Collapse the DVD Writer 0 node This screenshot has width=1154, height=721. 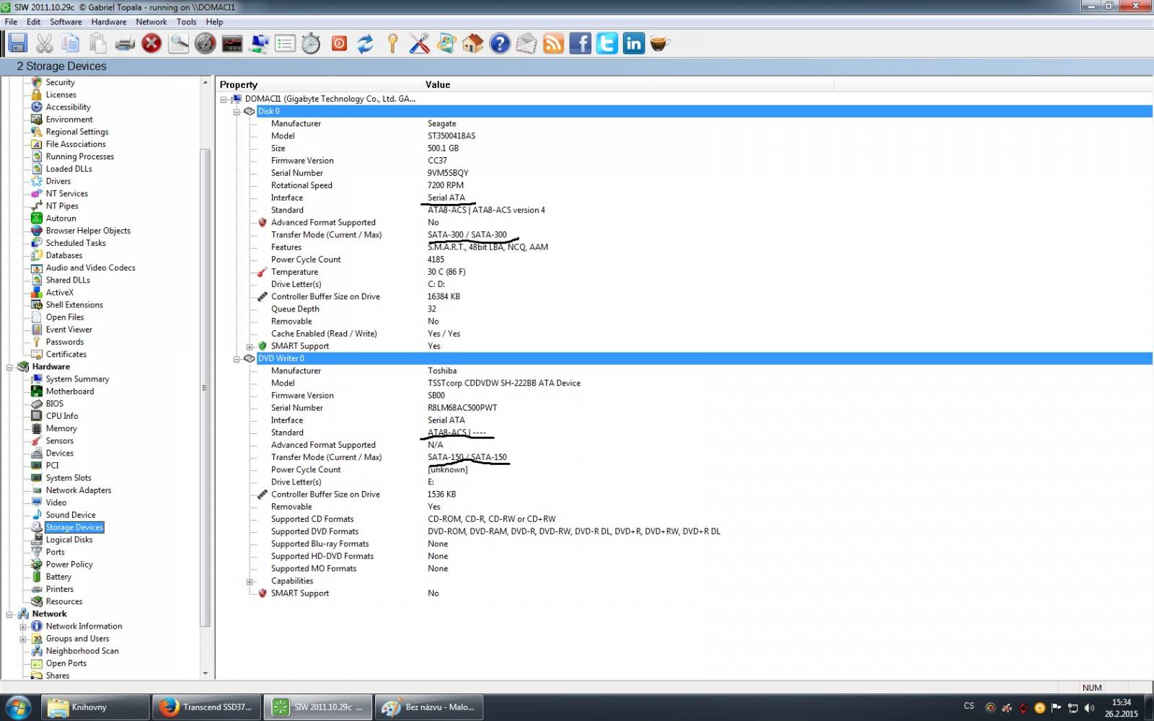[x=237, y=359]
